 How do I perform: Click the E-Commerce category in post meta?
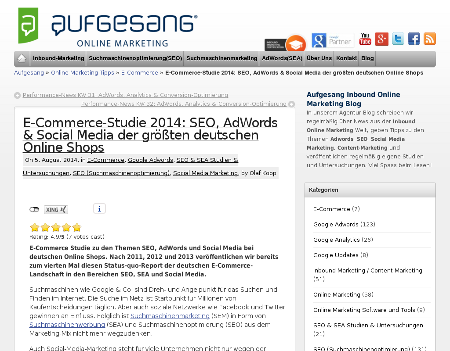pos(105,160)
